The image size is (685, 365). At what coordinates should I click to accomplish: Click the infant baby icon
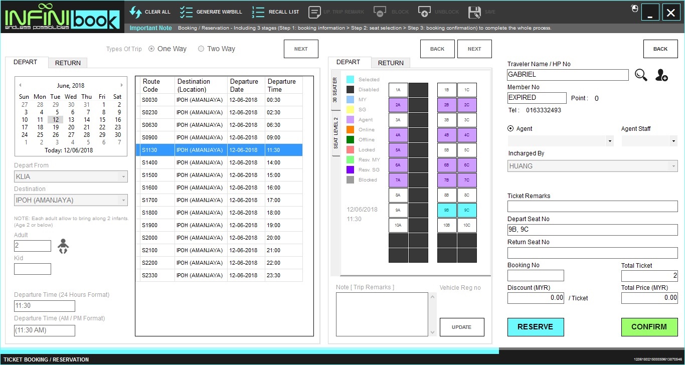pyautogui.click(x=63, y=246)
